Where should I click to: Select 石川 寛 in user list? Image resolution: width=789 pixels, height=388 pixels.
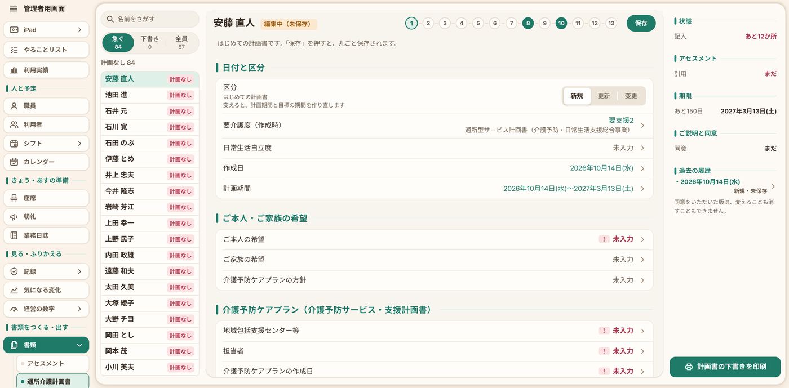150,127
